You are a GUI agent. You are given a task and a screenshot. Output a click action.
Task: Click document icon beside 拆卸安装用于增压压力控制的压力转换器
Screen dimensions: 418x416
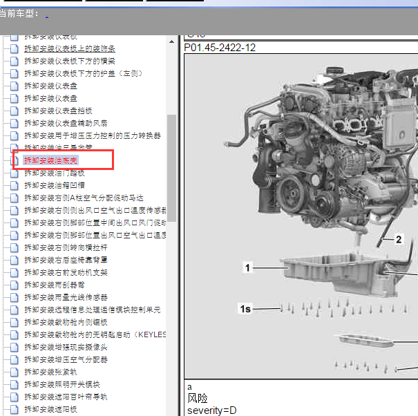point(14,135)
